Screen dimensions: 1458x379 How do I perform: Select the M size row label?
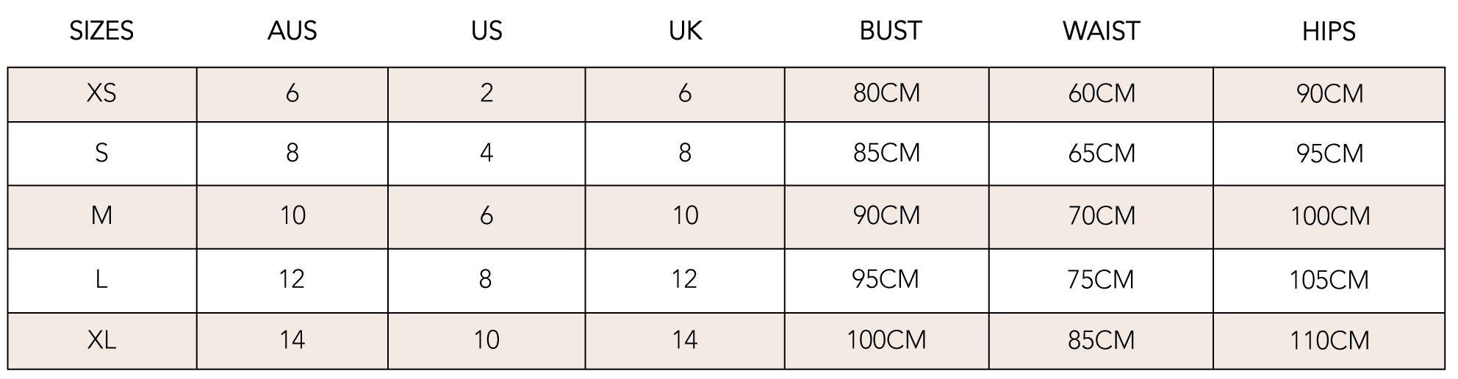click(x=101, y=216)
